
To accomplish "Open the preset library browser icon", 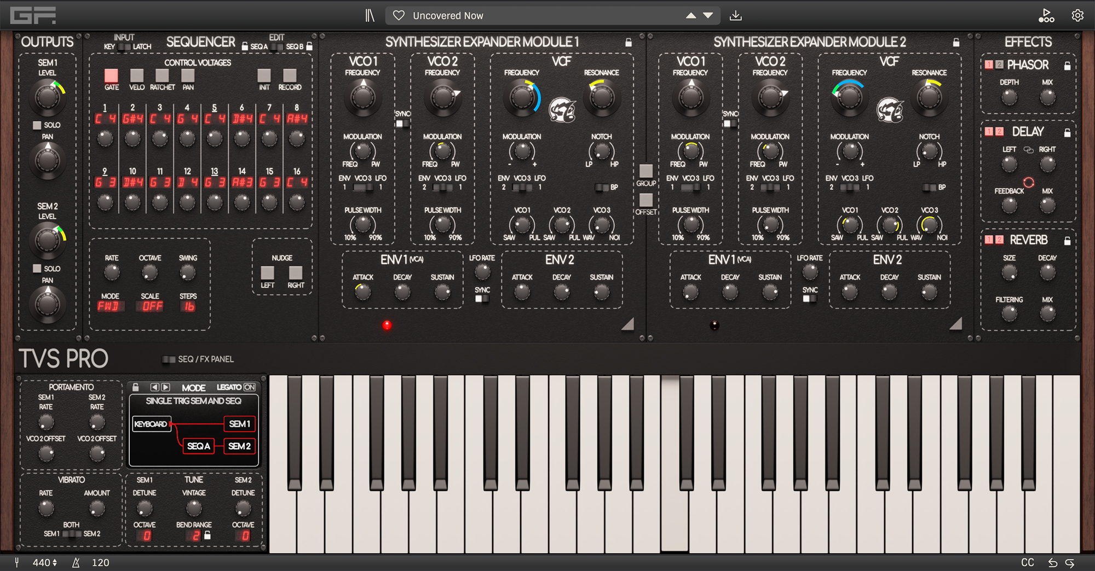I will pyautogui.click(x=369, y=15).
